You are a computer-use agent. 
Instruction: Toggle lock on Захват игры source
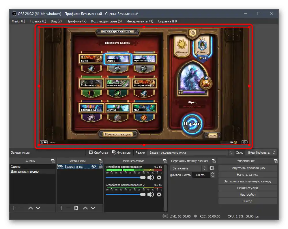point(100,166)
